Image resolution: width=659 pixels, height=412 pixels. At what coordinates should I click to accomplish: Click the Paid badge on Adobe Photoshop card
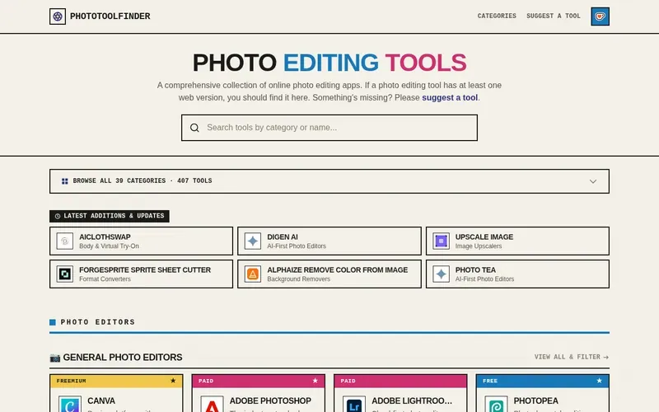pos(206,381)
